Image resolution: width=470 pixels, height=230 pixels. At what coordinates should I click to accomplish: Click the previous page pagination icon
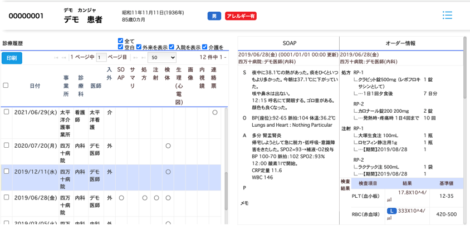click(64, 57)
